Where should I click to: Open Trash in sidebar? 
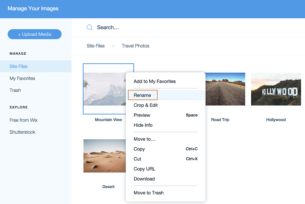(15, 90)
